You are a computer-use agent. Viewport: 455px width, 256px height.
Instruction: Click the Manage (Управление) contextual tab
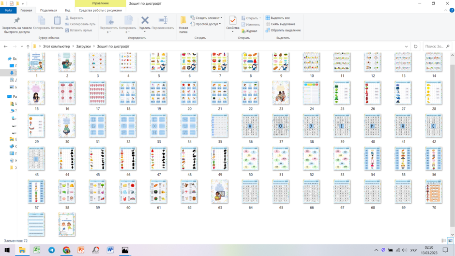[x=100, y=3]
